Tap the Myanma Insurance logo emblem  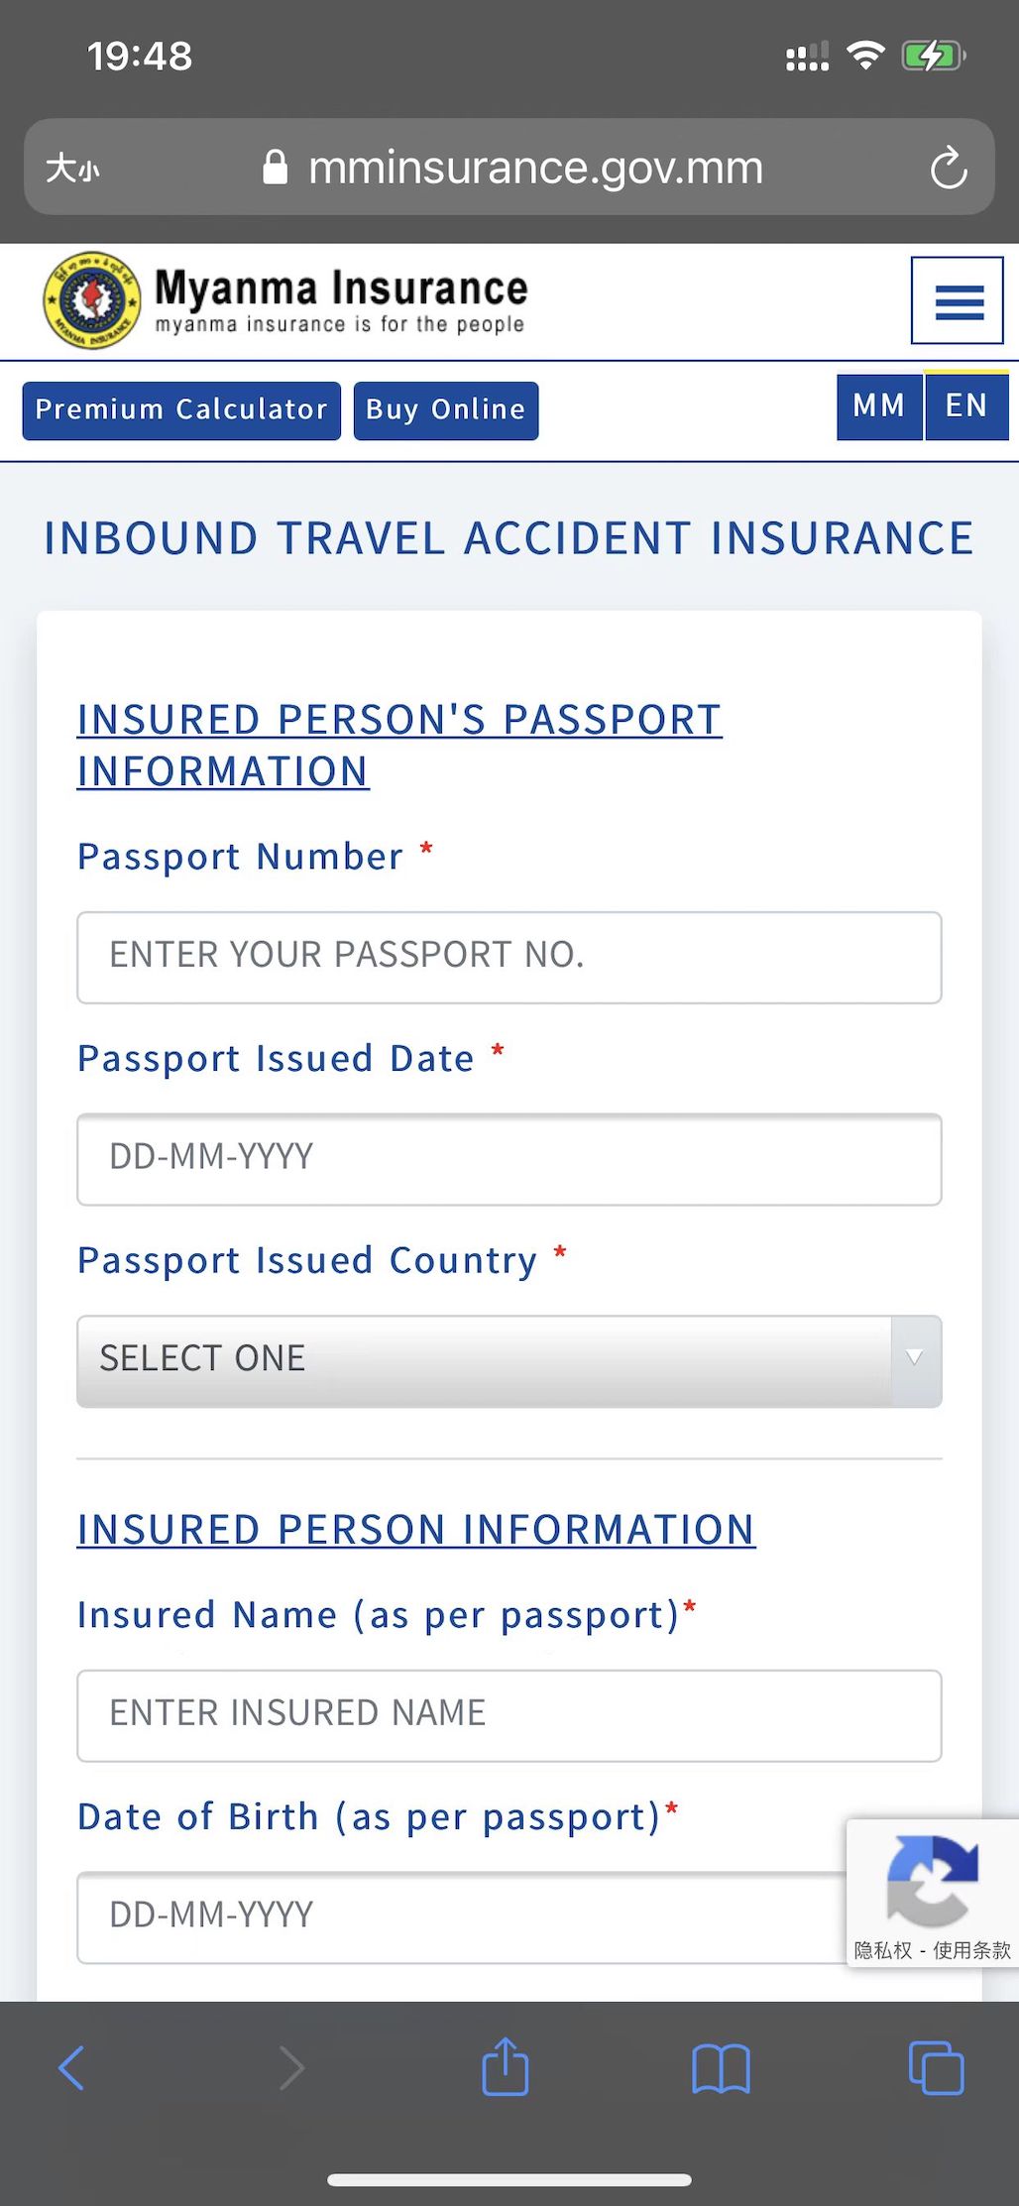tap(91, 300)
